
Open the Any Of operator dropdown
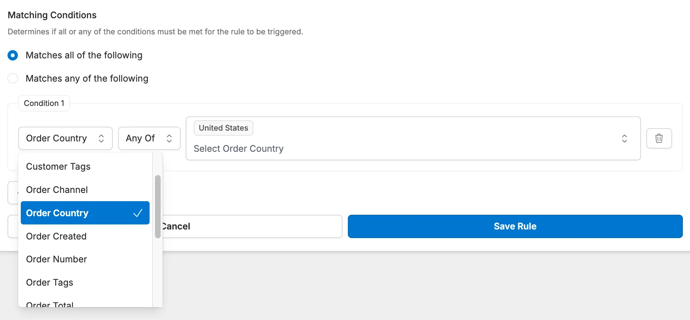pyautogui.click(x=141, y=138)
